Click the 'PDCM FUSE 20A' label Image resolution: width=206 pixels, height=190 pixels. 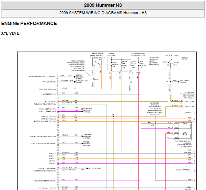(x=134, y=65)
